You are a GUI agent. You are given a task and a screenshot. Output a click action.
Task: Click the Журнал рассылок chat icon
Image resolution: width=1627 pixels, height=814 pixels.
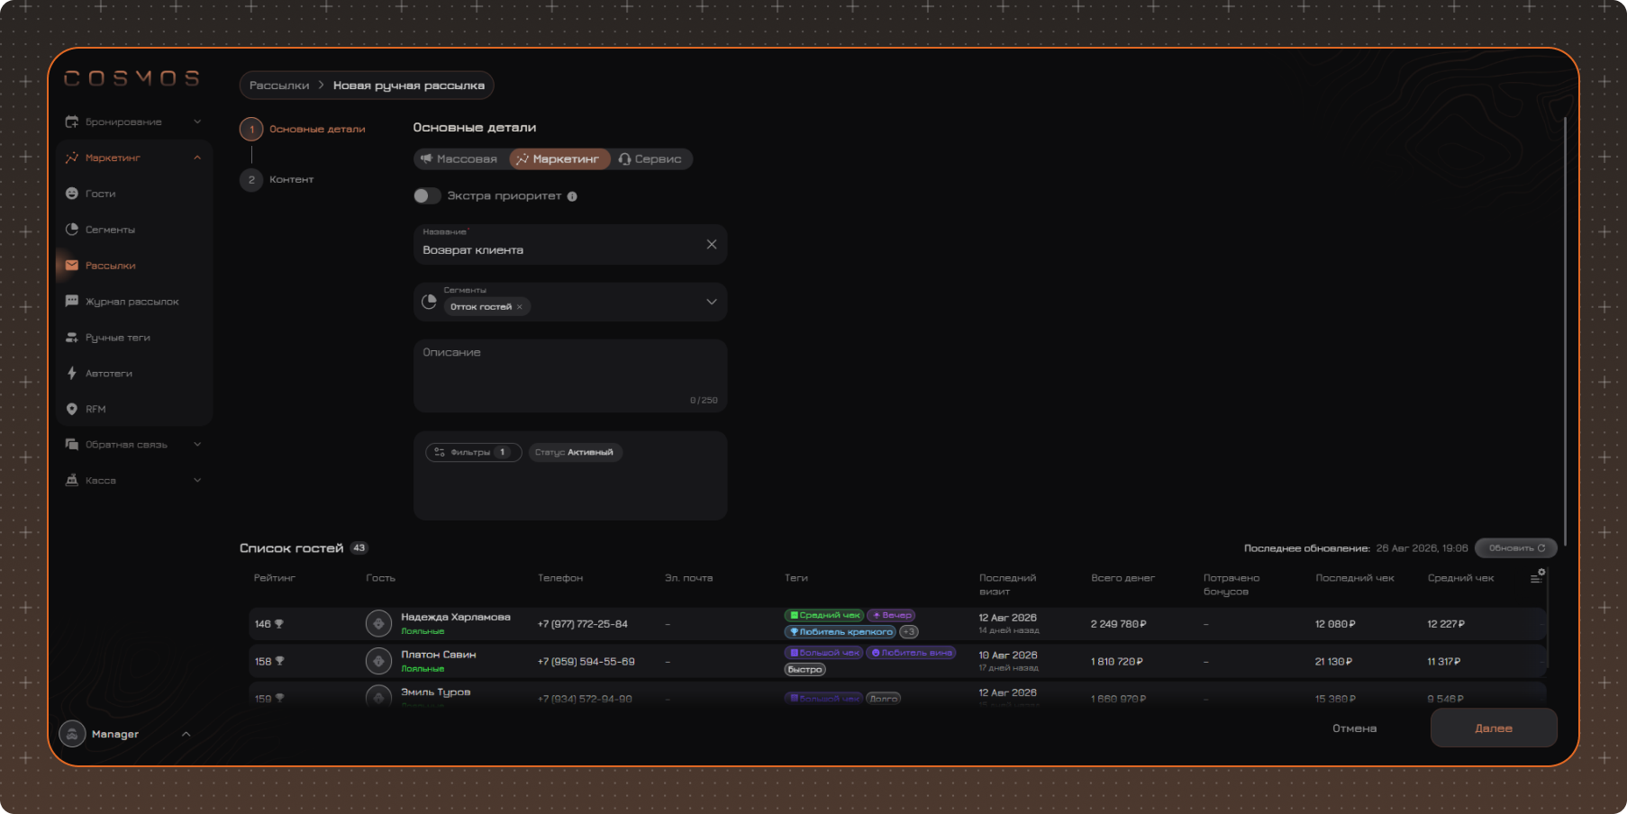pyautogui.click(x=72, y=301)
